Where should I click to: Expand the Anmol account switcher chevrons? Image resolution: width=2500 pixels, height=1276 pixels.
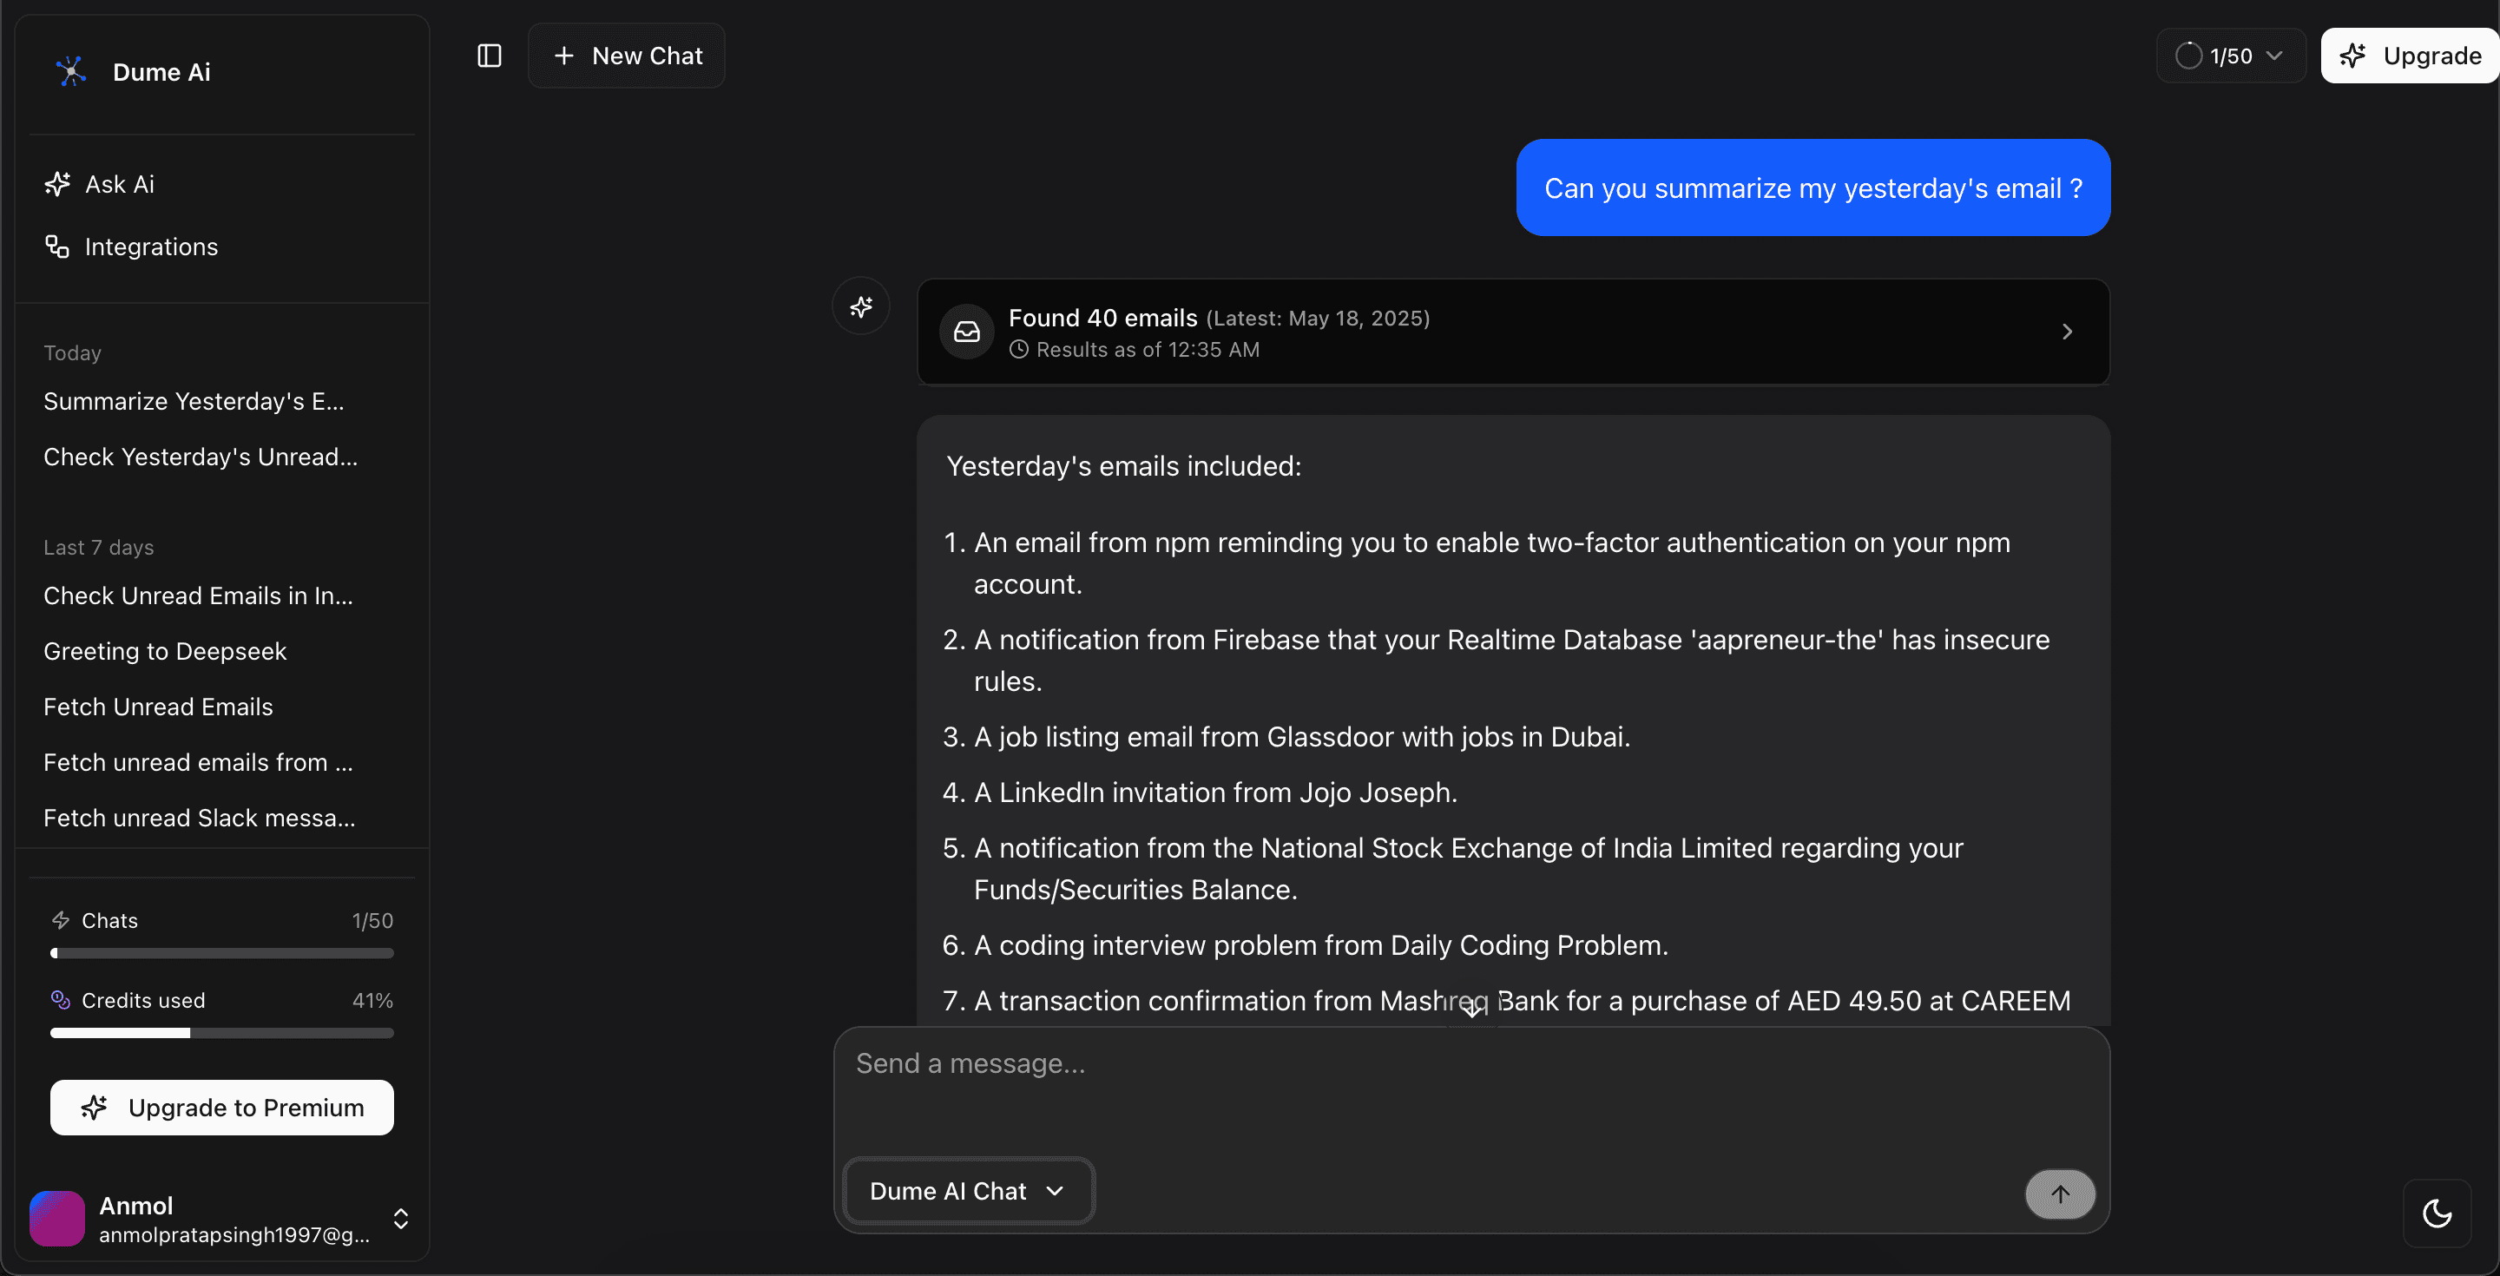[401, 1219]
